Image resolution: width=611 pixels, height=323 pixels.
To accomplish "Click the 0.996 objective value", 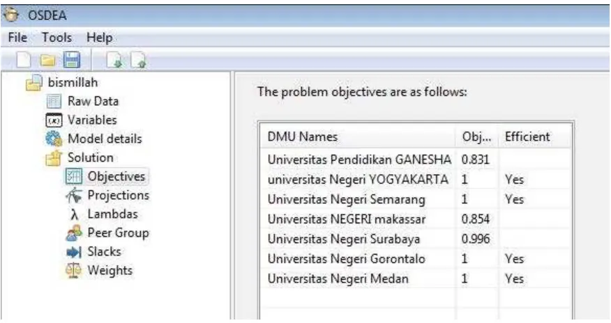I will [x=476, y=239].
